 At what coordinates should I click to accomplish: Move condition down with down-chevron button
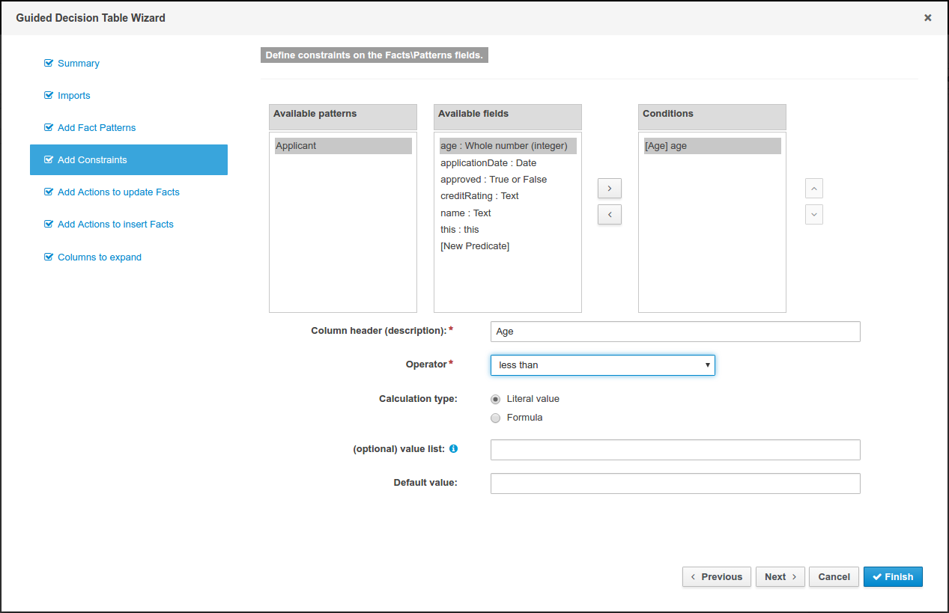pyautogui.click(x=813, y=214)
